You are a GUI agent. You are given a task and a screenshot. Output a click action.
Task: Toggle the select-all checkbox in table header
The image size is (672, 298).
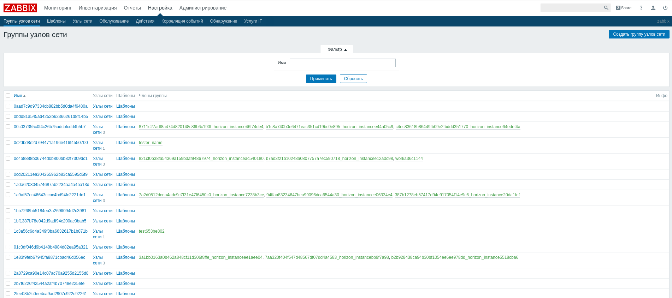pyautogui.click(x=8, y=96)
